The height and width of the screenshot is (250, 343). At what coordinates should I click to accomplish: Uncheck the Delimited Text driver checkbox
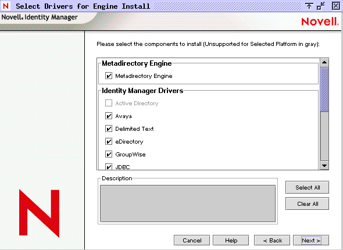click(109, 128)
